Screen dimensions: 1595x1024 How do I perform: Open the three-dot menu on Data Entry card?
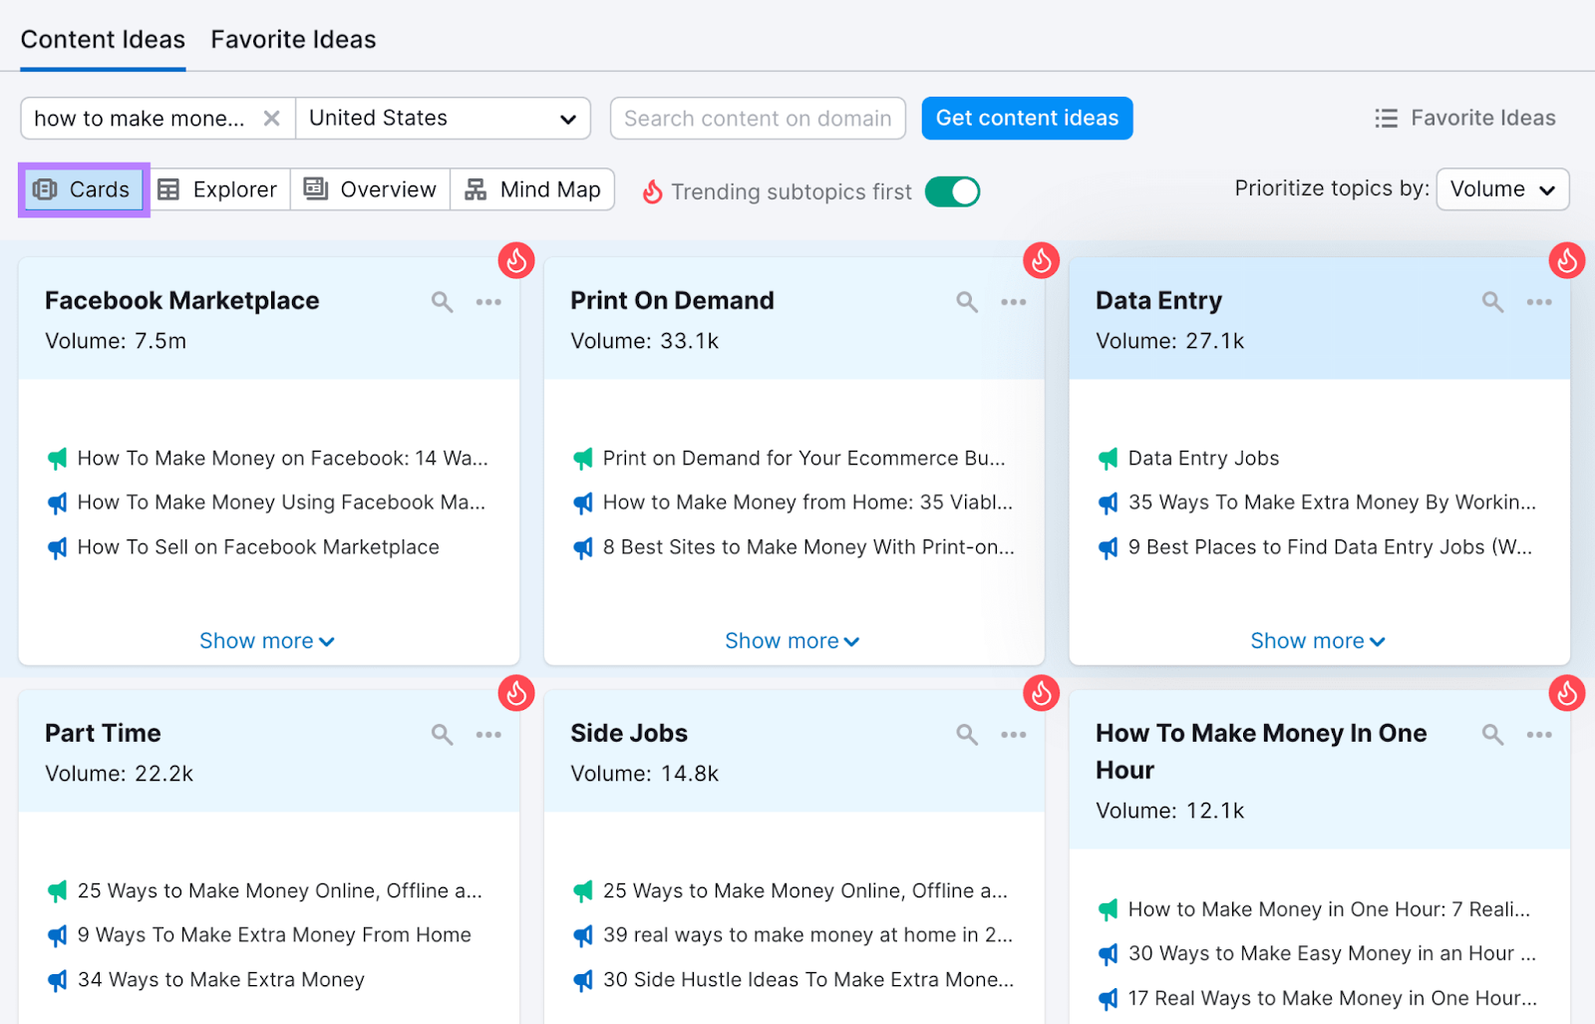coord(1538,301)
